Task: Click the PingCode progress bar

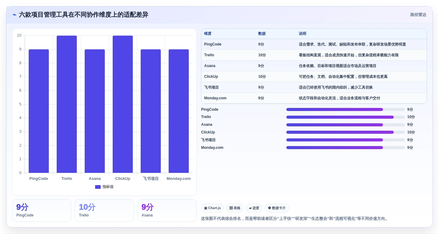Action: click(x=345, y=109)
